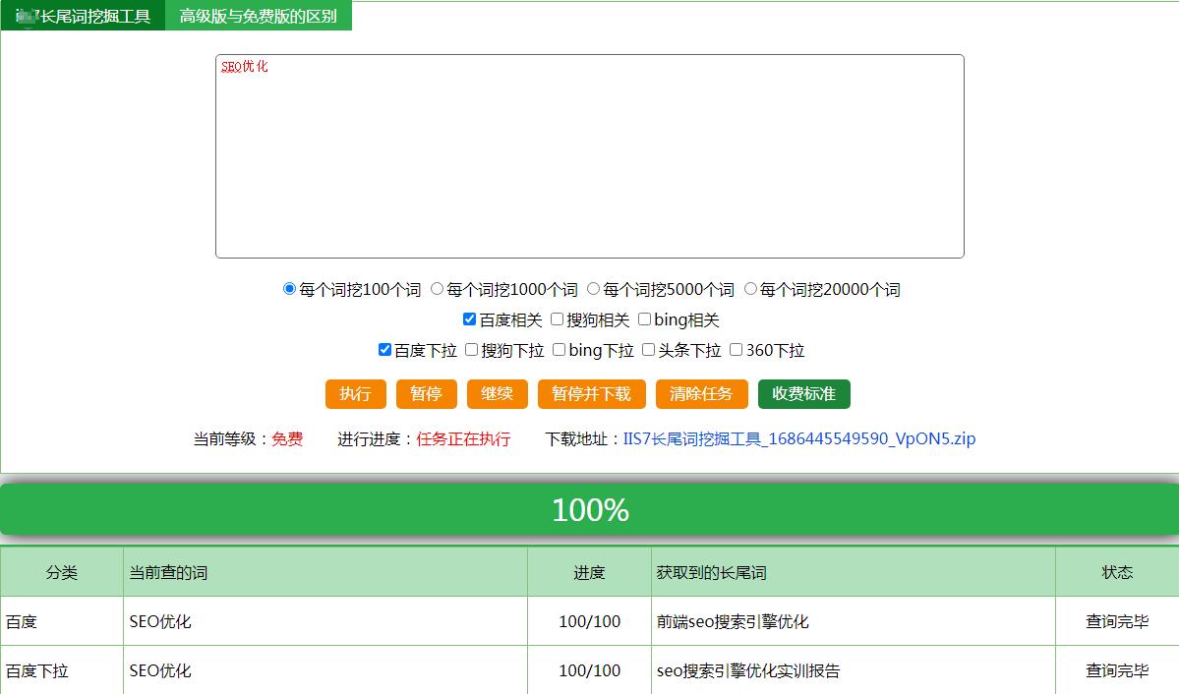Viewport: 1179px width, 694px height.
Task: Enable the 搜狗相关 checkbox
Action: [x=556, y=319]
